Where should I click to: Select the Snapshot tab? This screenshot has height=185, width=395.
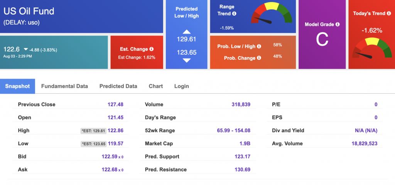[17, 86]
